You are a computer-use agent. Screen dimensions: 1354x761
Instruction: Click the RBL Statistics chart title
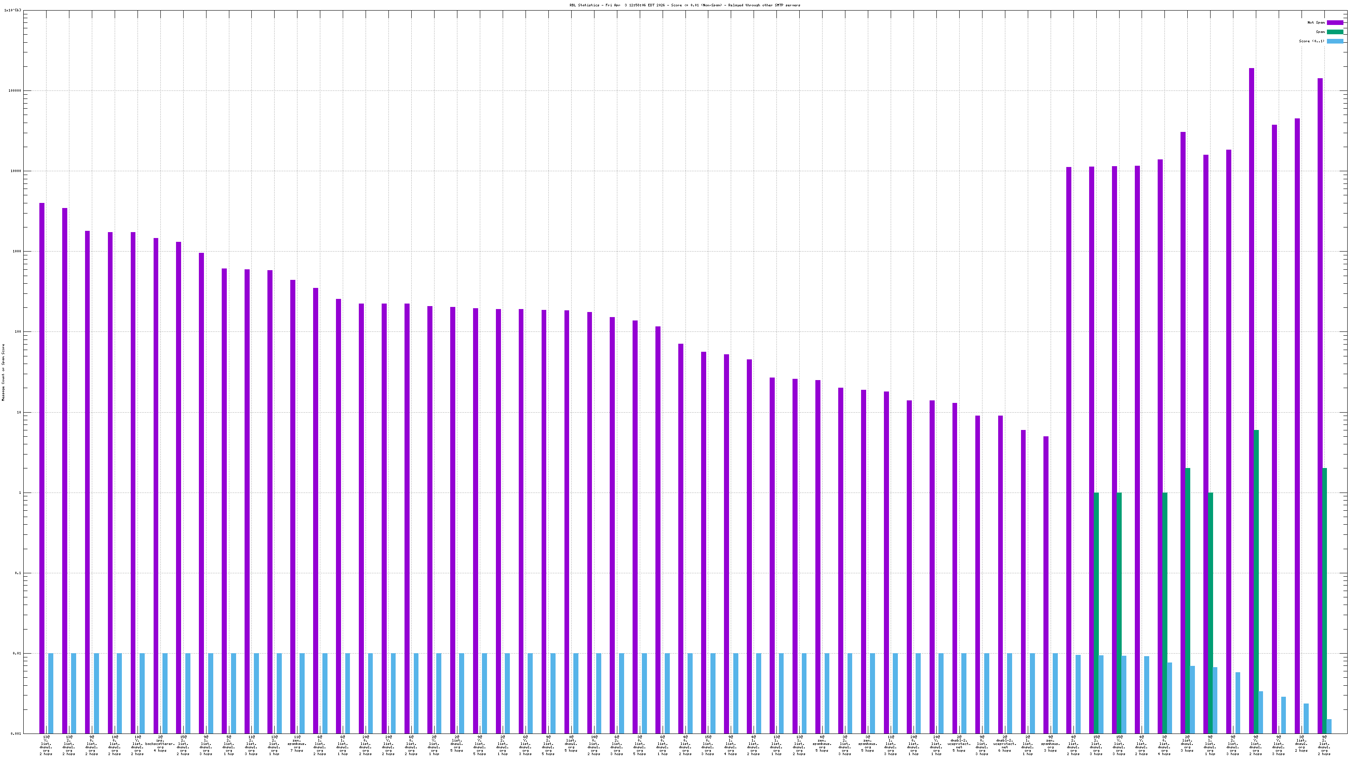[684, 5]
